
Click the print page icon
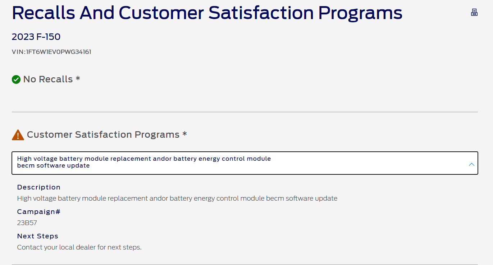tap(474, 13)
